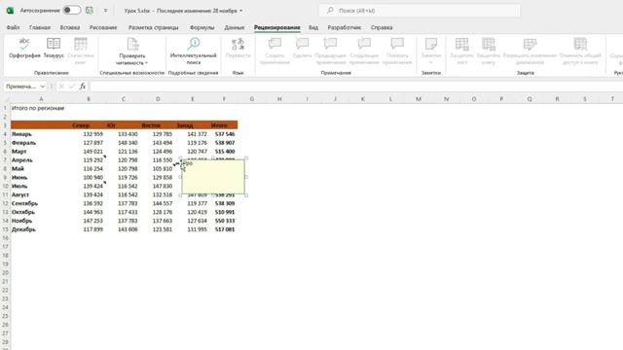Select the Рецензирование tab
Screen dimensions: 623x350
click(x=276, y=27)
